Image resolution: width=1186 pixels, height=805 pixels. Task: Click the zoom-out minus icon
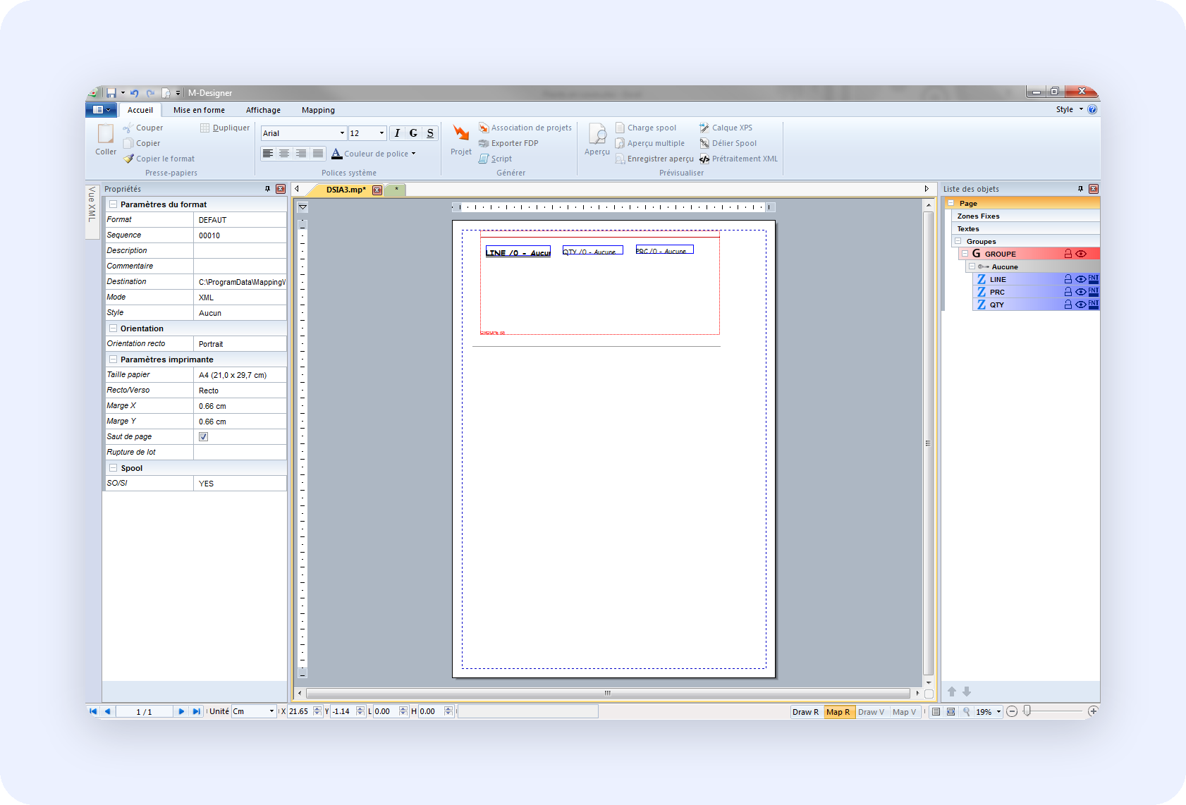pyautogui.click(x=1012, y=711)
